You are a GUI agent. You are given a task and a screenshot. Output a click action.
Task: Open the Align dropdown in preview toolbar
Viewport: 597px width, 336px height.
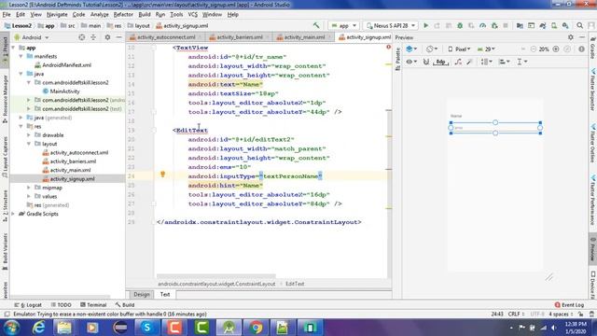pyautogui.click(x=504, y=62)
